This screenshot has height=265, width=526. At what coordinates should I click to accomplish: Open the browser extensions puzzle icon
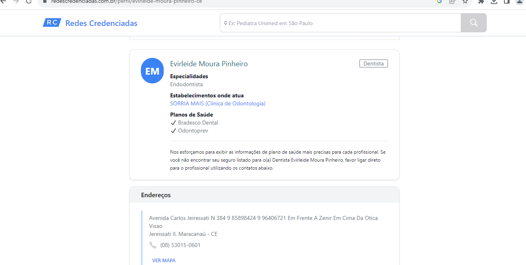point(481,1)
